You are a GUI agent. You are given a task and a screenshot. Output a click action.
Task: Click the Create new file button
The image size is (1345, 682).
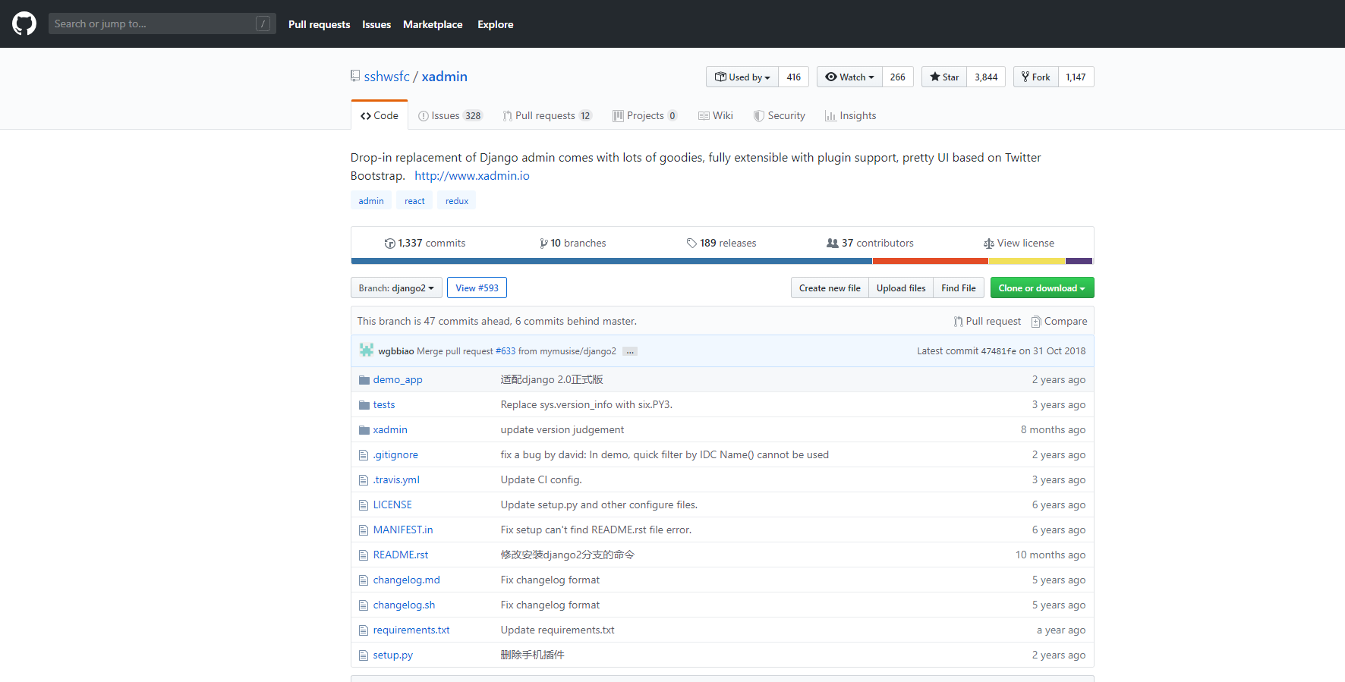[829, 288]
